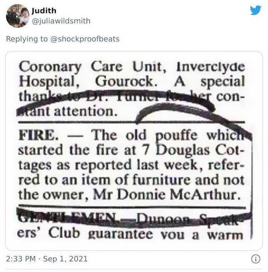The width and height of the screenshot is (268, 272).
Task: Open the newspaper clipping image
Action: [134, 151]
